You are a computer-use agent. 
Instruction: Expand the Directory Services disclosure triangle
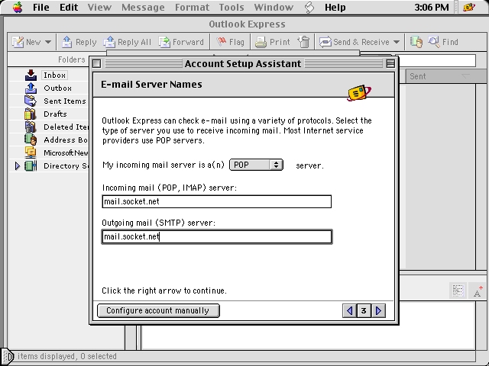(x=18, y=166)
